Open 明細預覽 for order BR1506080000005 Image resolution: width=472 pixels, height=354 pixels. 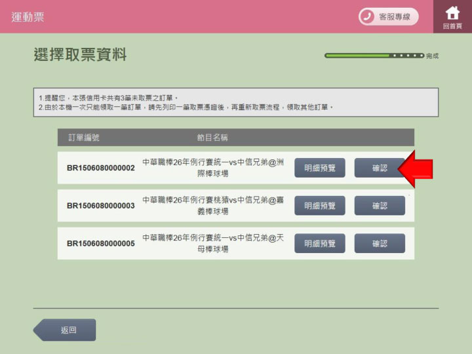[320, 243]
